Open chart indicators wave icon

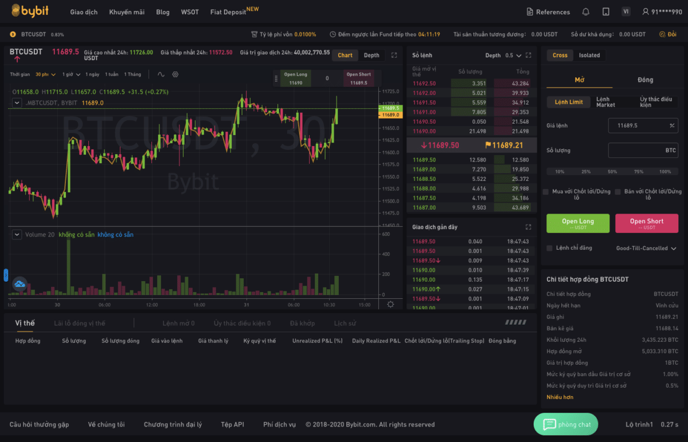click(x=161, y=74)
